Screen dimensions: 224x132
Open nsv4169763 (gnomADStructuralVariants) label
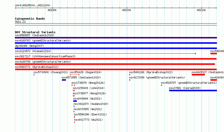[x=43, y=40]
